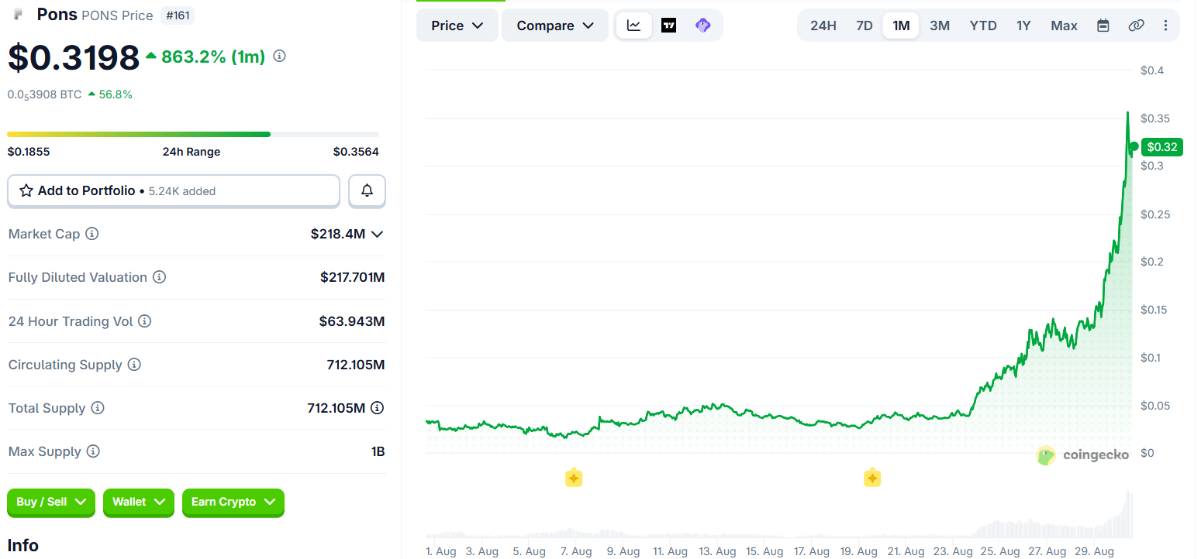
Task: Click the info icon next to Market Cap
Action: pyautogui.click(x=91, y=234)
